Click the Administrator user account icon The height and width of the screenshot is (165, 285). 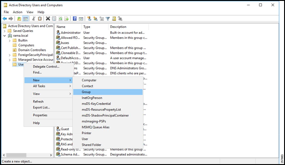click(58, 33)
